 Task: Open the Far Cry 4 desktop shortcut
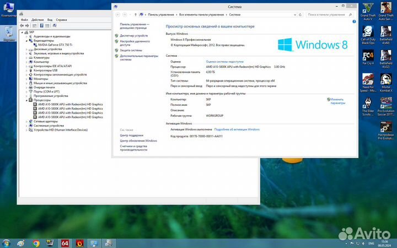(x=368, y=57)
